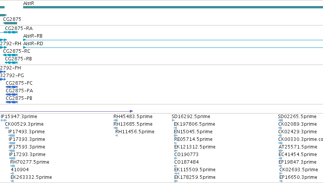Click the CG2875-RC transcript glyph

click(x=10, y=55)
